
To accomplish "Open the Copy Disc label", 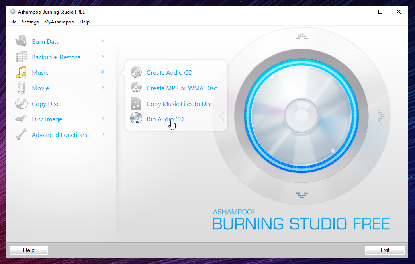I will pos(46,104).
